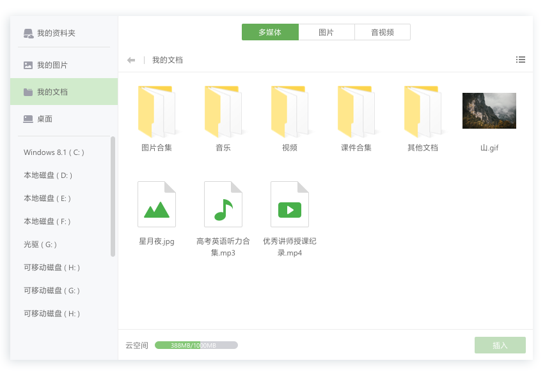The width and height of the screenshot is (545, 372).
Task: Open 我的资料夹 in the sidebar
Action: [x=56, y=33]
